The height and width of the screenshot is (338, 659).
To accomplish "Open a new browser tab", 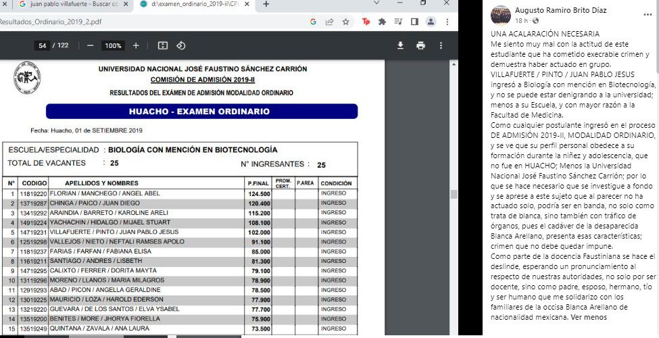I will click(x=266, y=4).
